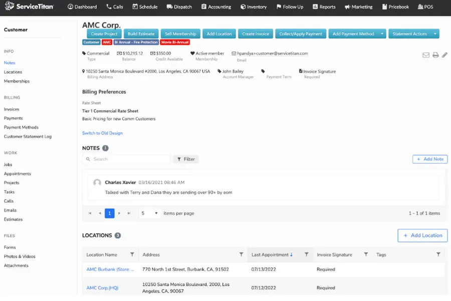
Task: Click the Sell Membership button
Action: [x=180, y=34]
